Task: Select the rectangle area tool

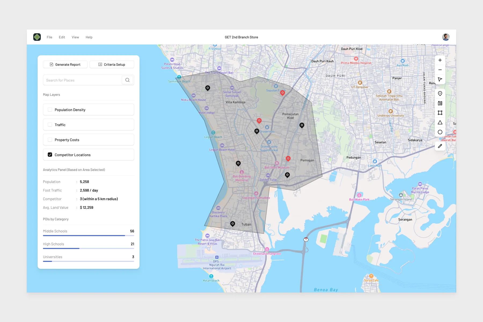Action: click(x=440, y=113)
